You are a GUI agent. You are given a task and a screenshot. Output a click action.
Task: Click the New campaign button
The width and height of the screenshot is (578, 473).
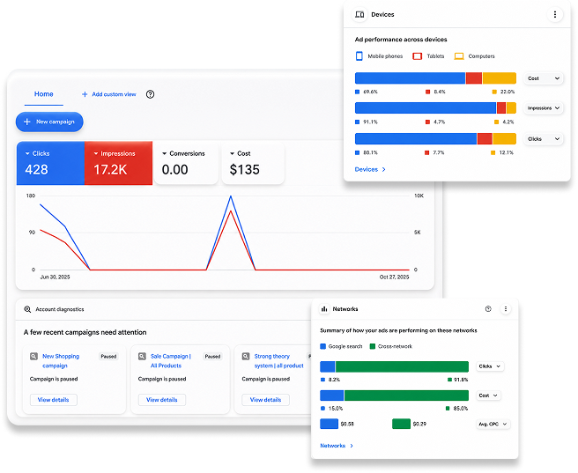pos(49,122)
